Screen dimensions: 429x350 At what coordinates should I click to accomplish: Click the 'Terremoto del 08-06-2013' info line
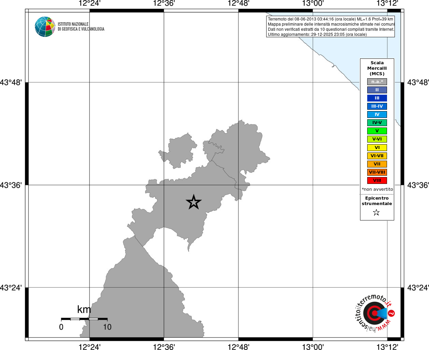click(330, 19)
